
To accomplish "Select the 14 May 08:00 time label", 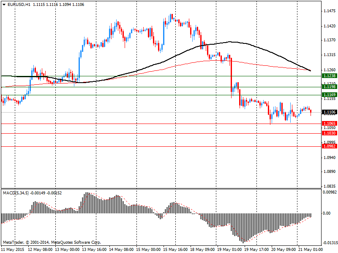I will [x=121, y=250].
